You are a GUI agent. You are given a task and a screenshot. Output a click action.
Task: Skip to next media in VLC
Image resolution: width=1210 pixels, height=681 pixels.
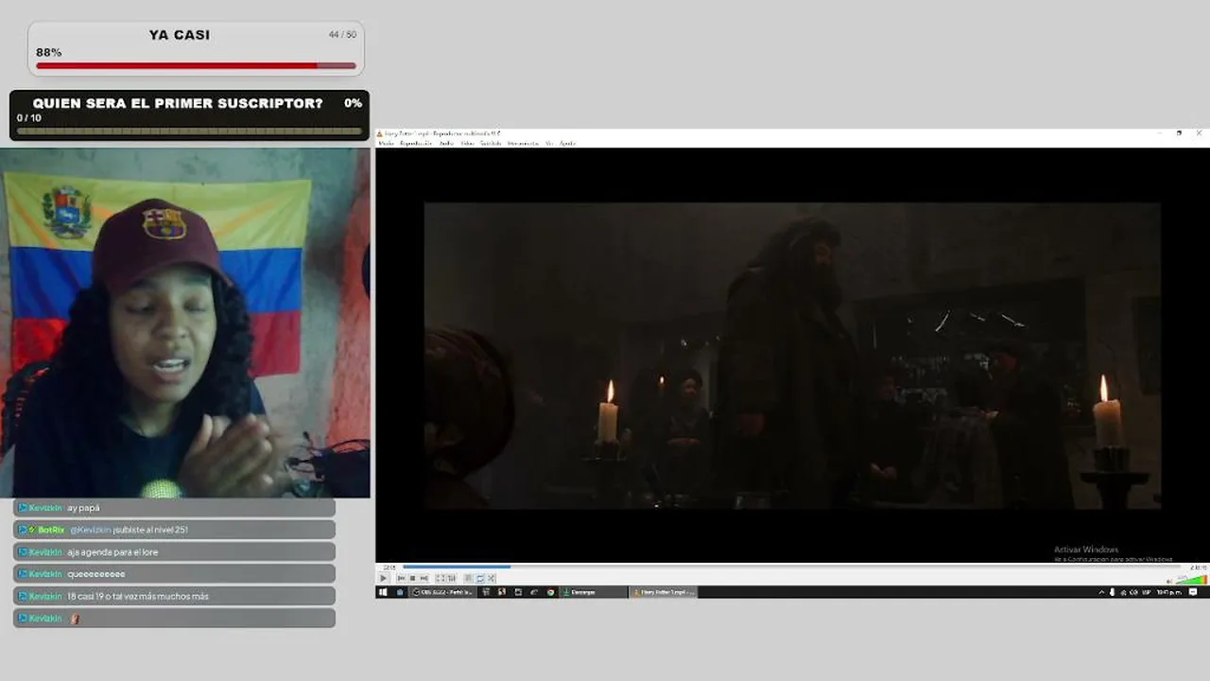coord(423,578)
